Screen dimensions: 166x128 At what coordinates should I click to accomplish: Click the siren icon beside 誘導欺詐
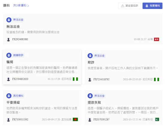(9, 55)
